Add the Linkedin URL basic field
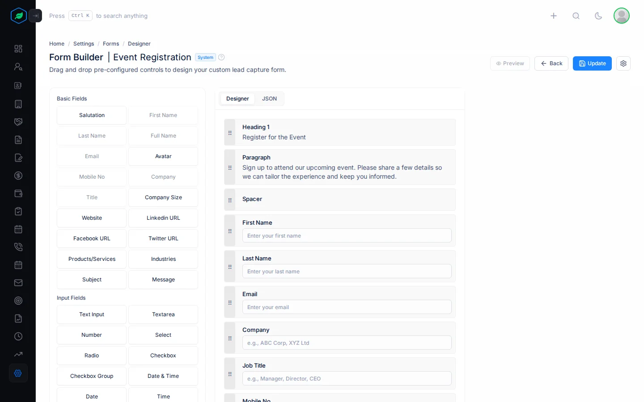644x402 pixels. [163, 218]
